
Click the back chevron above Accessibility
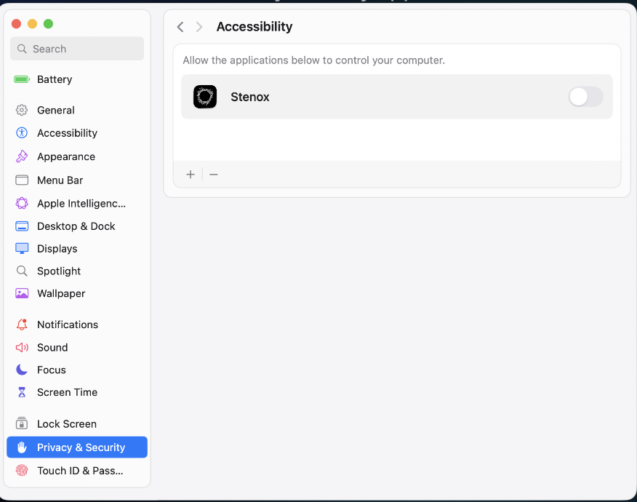180,27
